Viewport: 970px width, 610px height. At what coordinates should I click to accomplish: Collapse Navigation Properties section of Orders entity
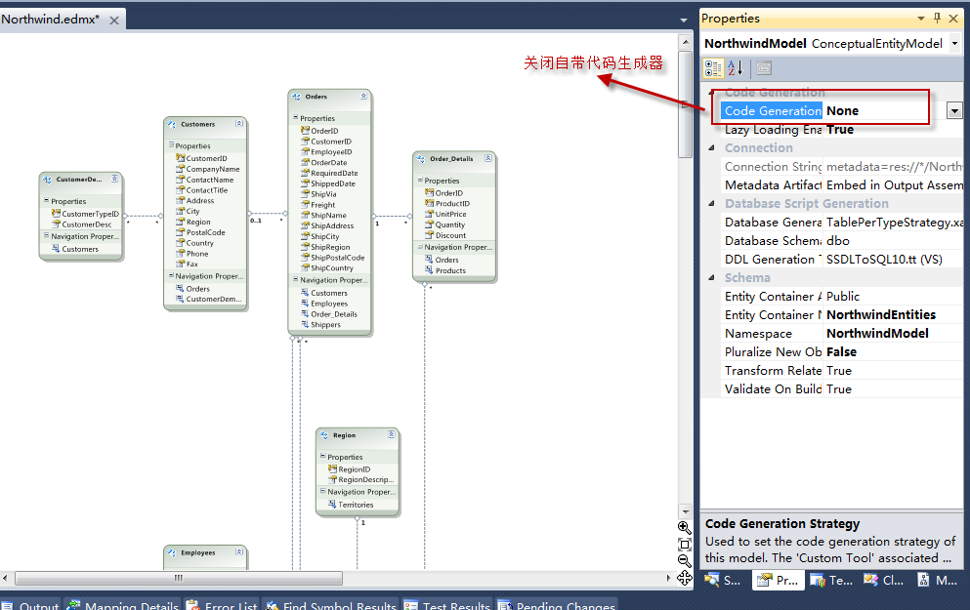[296, 279]
